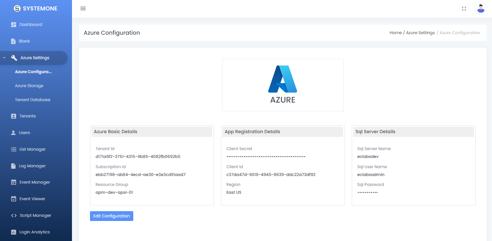The image size is (492, 241).
Task: Open Log Manager from sidebar
Action: (x=32, y=166)
